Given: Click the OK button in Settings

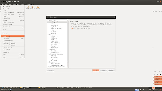Looking at the screenshot, I should coord(96,70).
